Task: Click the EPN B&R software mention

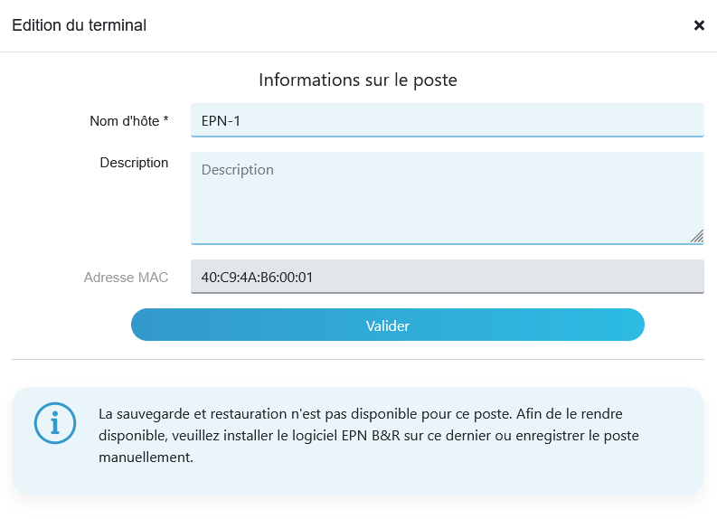Action: [371, 435]
